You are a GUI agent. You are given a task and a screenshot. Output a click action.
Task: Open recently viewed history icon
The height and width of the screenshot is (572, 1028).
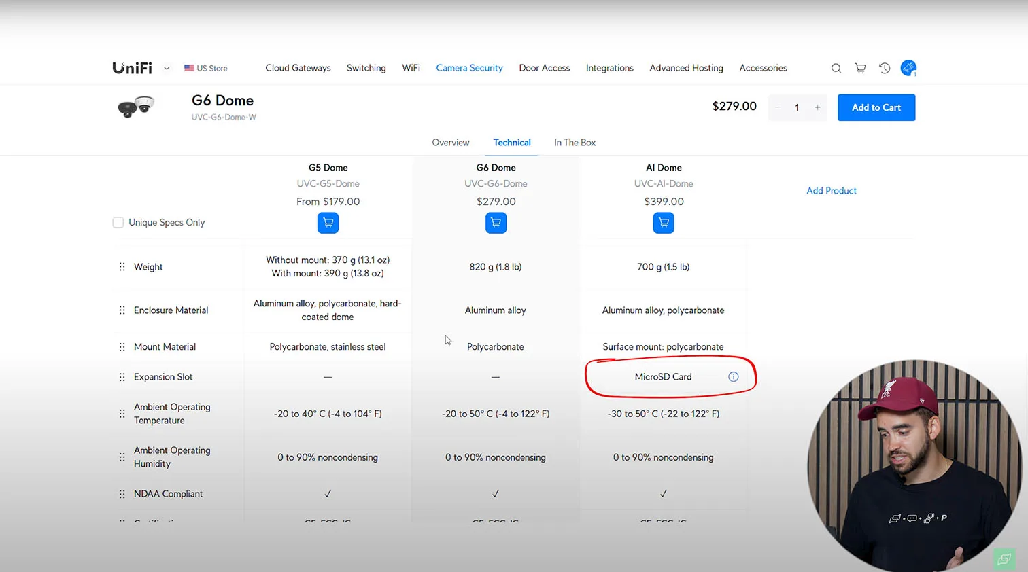pyautogui.click(x=885, y=68)
